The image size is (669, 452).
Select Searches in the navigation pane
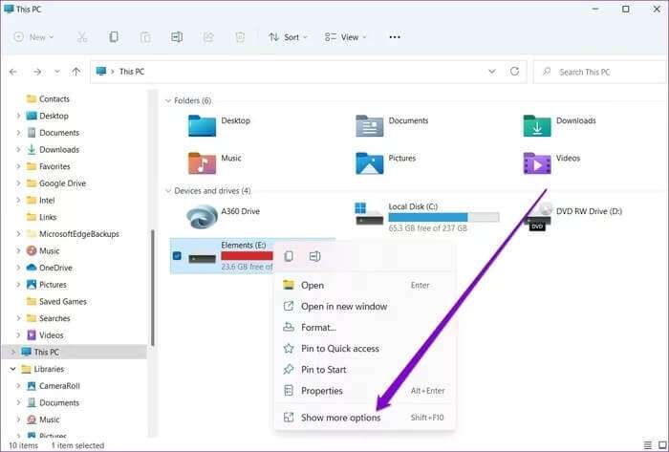[54, 318]
